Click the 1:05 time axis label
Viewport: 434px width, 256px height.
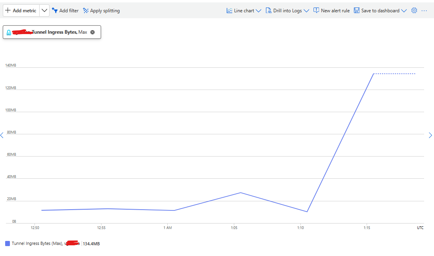234,228
